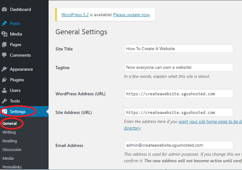242x170 pixels.
Task: Click the Please update now link
Action: (x=131, y=15)
